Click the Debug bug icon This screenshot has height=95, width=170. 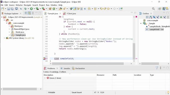(x=25, y=9)
